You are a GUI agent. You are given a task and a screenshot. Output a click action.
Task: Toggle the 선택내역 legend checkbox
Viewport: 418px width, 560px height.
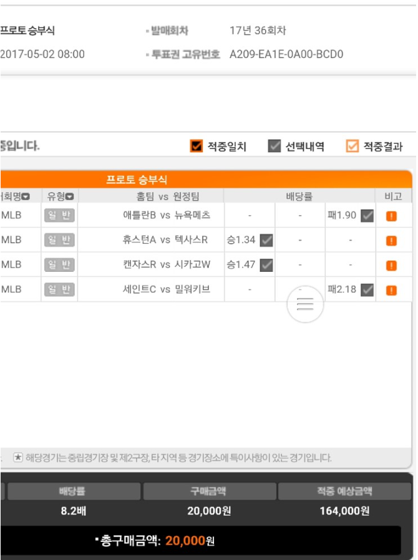[275, 146]
